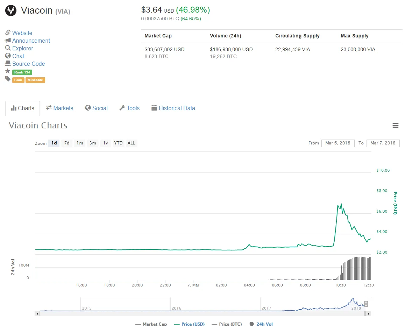Image resolution: width=405 pixels, height=326 pixels.
Task: Select the 1y zoom range
Action: 106,143
